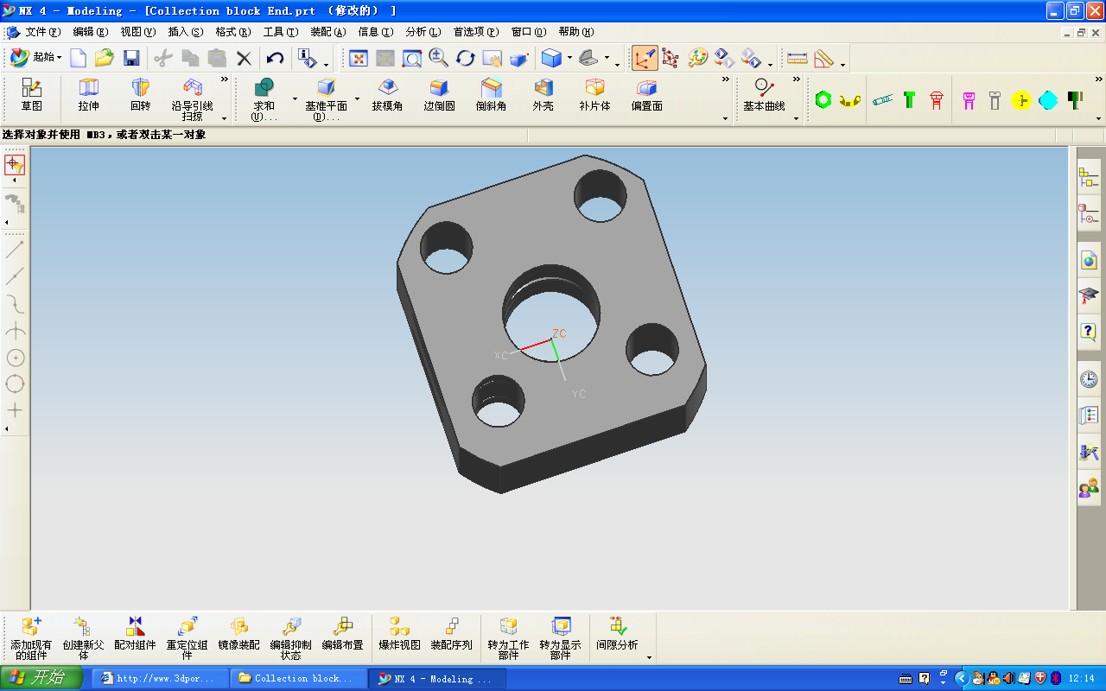Viewport: 1106px width, 691px height.
Task: Click the green hex nut icon
Action: point(823,100)
